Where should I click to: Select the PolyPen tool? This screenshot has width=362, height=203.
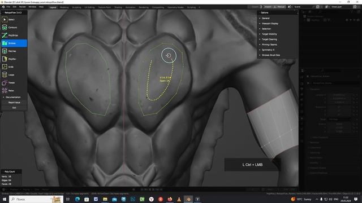click(x=14, y=59)
